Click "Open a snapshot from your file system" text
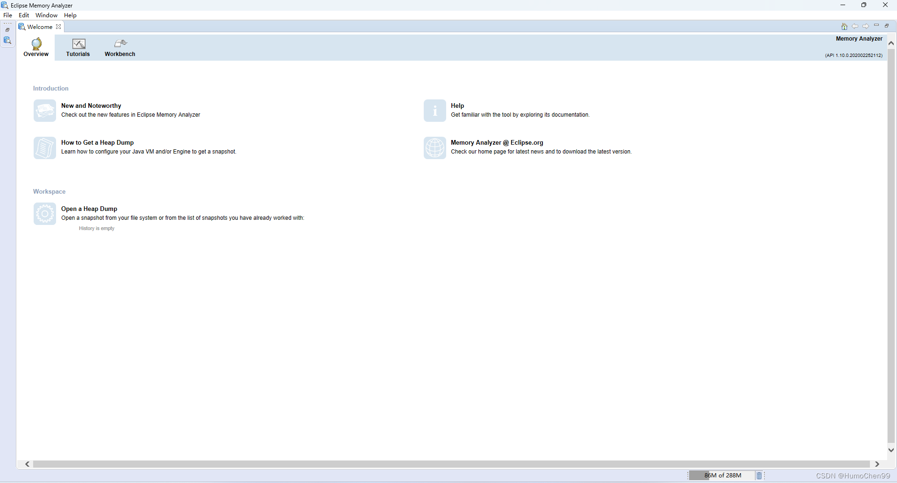 click(183, 218)
